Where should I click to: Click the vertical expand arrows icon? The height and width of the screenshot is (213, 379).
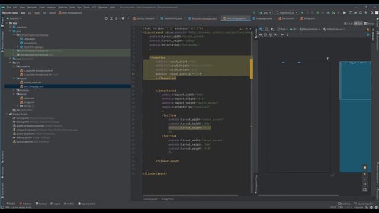click(x=287, y=35)
